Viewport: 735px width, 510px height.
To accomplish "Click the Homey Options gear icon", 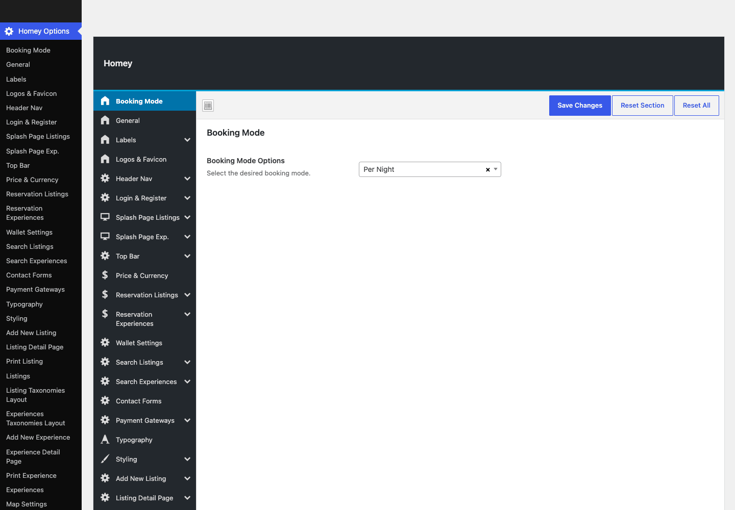I will click(9, 31).
